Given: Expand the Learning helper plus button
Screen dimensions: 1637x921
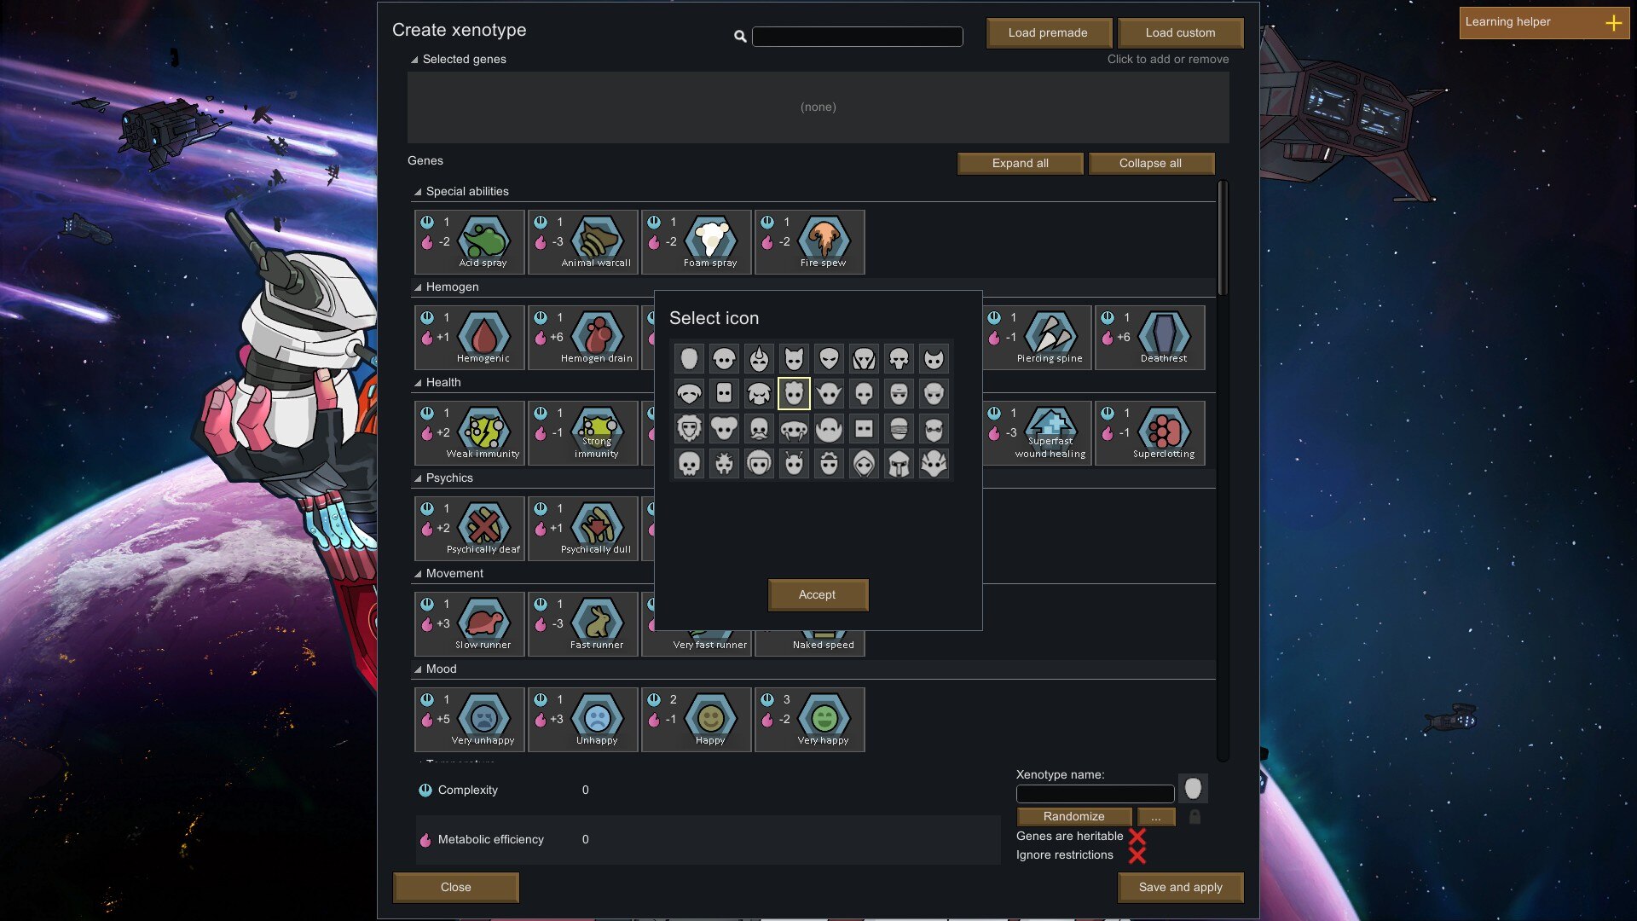Looking at the screenshot, I should point(1613,23).
